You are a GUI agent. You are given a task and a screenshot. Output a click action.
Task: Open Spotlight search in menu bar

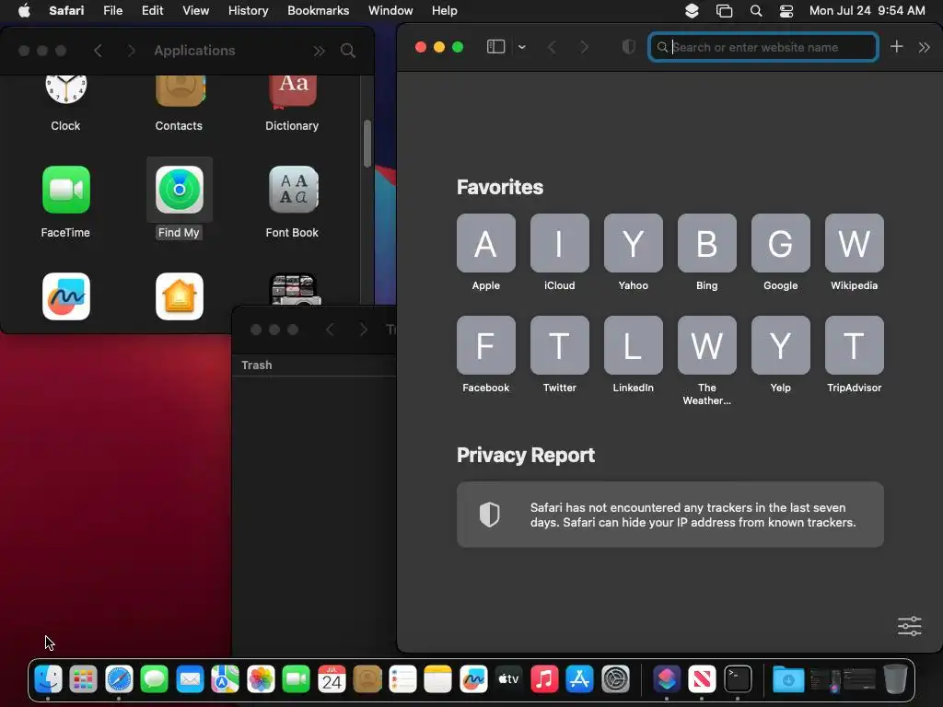(x=756, y=10)
